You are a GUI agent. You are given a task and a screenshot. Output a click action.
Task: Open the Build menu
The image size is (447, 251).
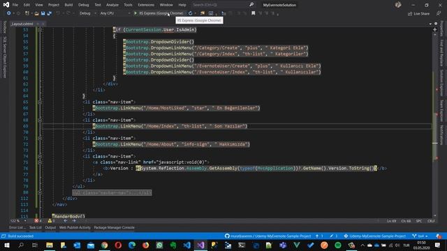68,5
